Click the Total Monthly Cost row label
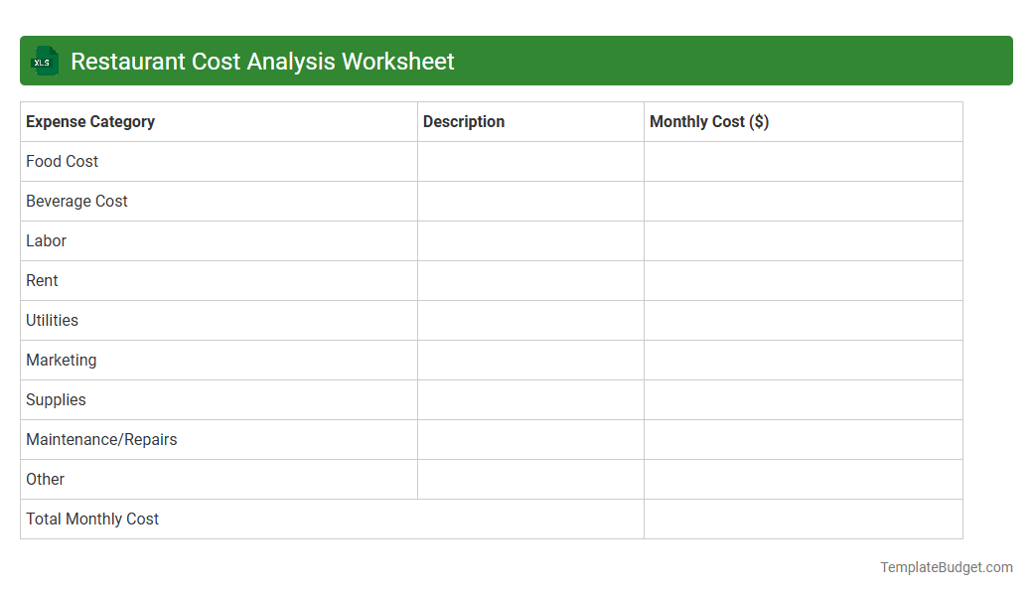The height and width of the screenshot is (596, 1033). (x=91, y=519)
